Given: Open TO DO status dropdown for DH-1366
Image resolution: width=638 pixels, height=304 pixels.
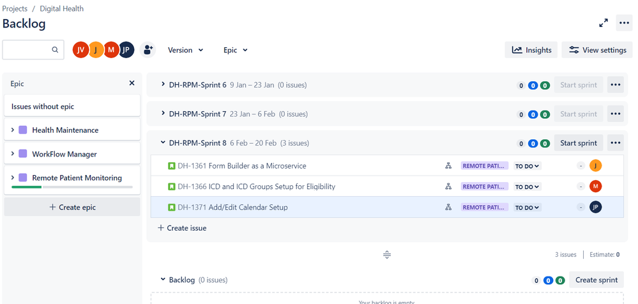Looking at the screenshot, I should [x=527, y=186].
